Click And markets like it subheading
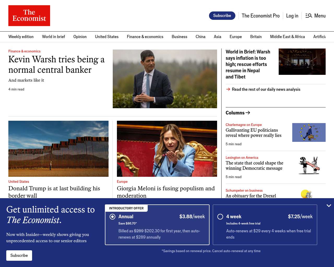The height and width of the screenshot is (267, 334). pyautogui.click(x=26, y=80)
